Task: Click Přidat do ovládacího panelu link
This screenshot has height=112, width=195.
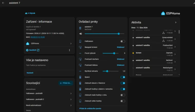Action: pyautogui.click(x=90, y=108)
